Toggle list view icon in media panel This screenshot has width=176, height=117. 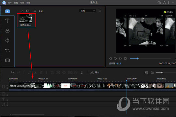coord(100,11)
